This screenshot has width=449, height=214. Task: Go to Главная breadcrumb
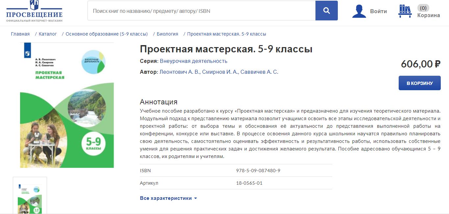(20, 34)
